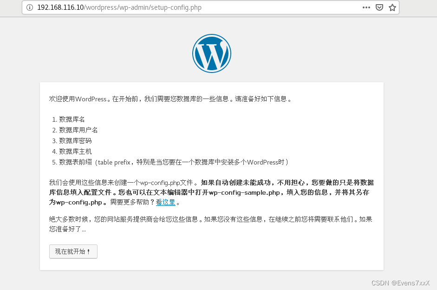Click the 现在就开始！ button
The image size is (437, 290).
(73, 251)
